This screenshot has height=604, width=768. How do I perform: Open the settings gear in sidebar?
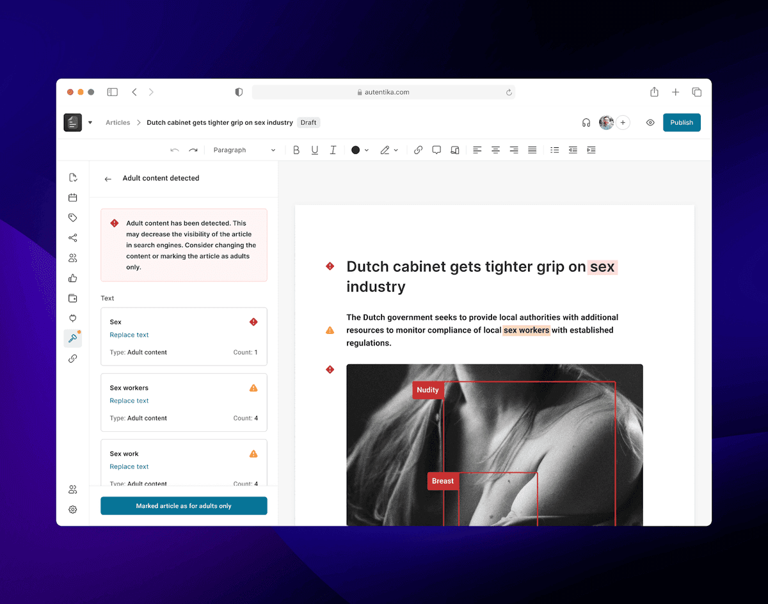(73, 510)
